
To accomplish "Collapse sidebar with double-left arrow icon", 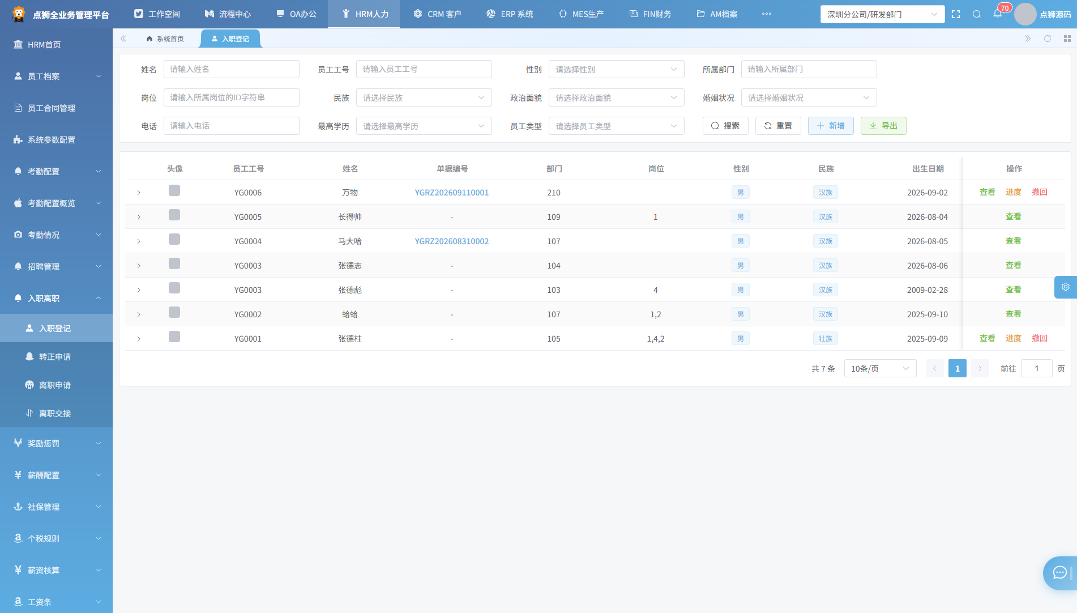I will [123, 39].
